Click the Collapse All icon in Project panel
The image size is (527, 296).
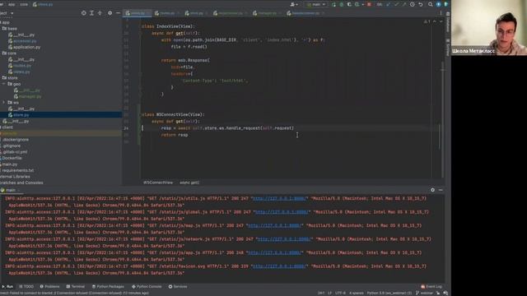(x=100, y=13)
